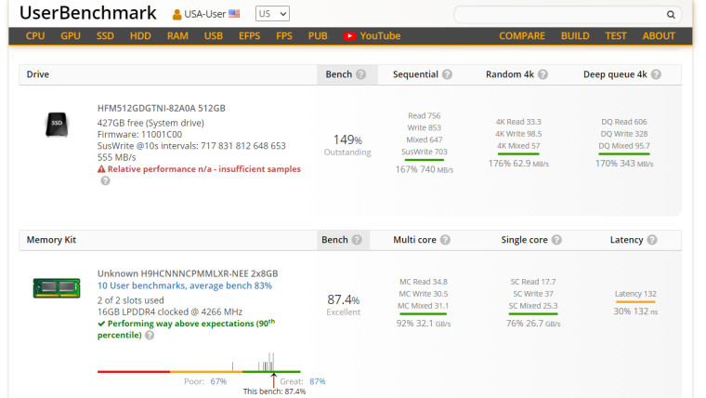Open help icon next to Random 4k
Screen dimensions: 706x398
[x=543, y=74]
